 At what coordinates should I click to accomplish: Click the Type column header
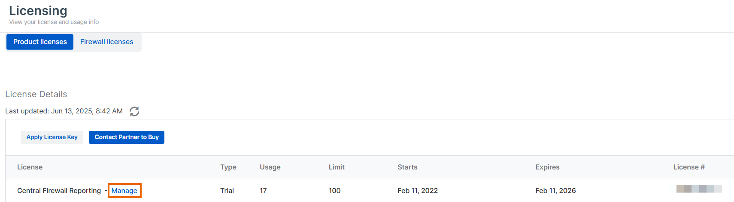point(228,167)
